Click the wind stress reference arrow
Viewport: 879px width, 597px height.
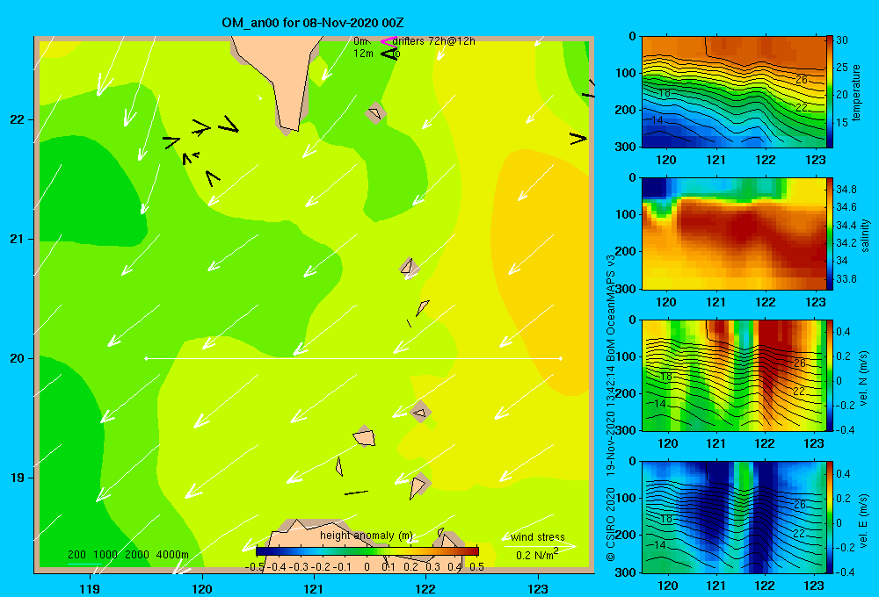click(x=540, y=545)
